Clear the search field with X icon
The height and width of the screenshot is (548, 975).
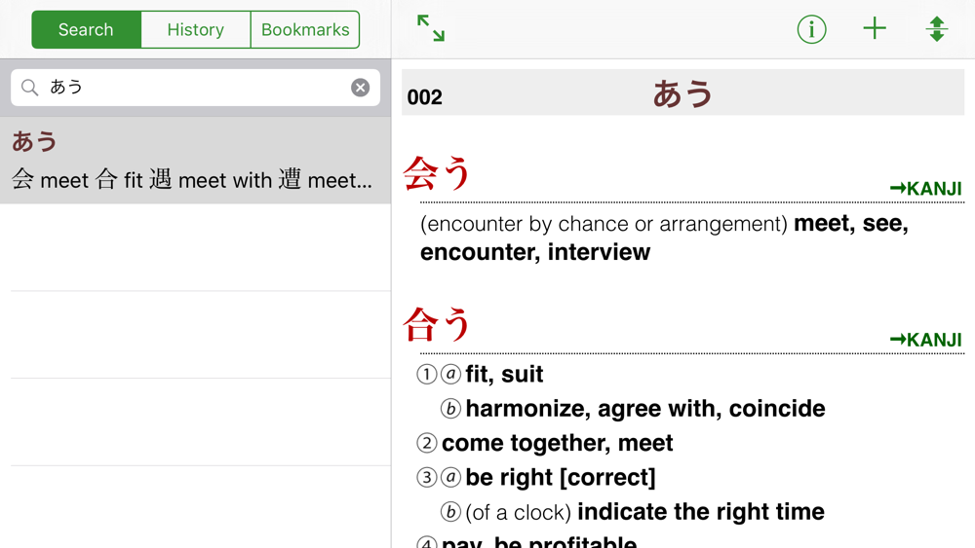click(x=360, y=88)
